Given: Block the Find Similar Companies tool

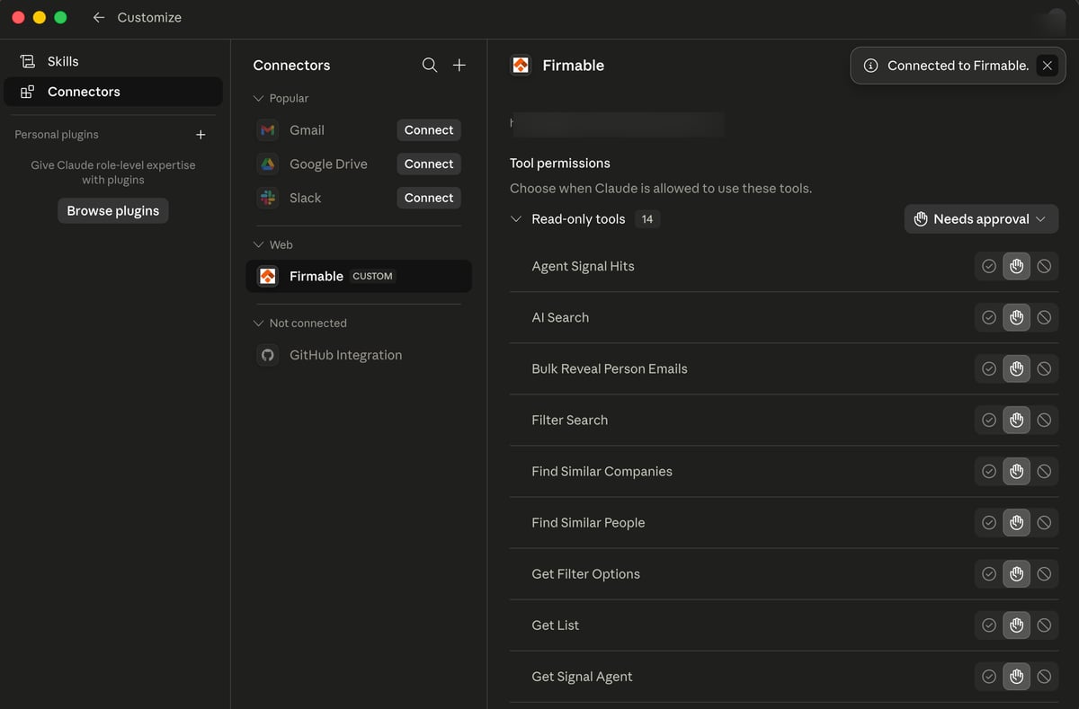Looking at the screenshot, I should tap(1044, 471).
